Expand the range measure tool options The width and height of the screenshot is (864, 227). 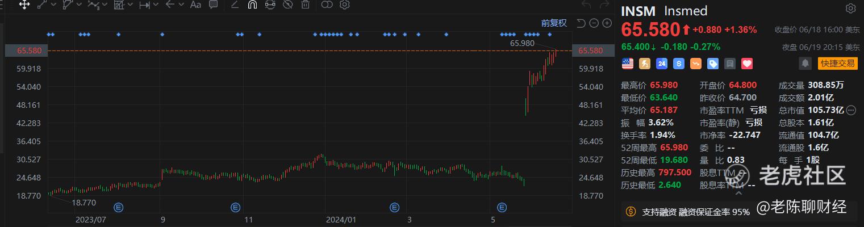click(x=156, y=5)
